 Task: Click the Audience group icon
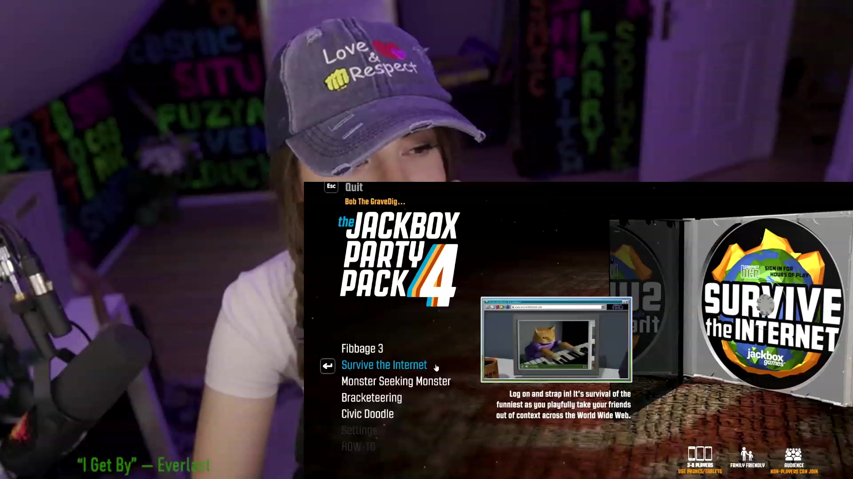coord(793,455)
